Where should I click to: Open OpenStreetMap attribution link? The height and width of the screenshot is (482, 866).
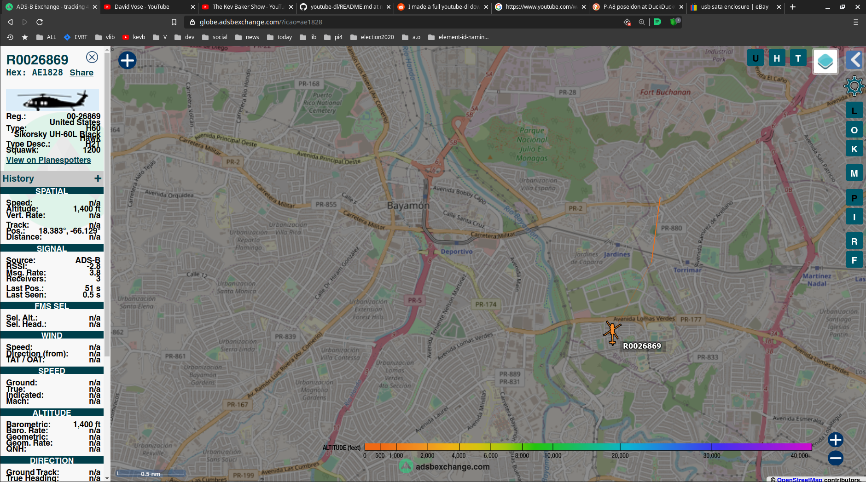799,479
